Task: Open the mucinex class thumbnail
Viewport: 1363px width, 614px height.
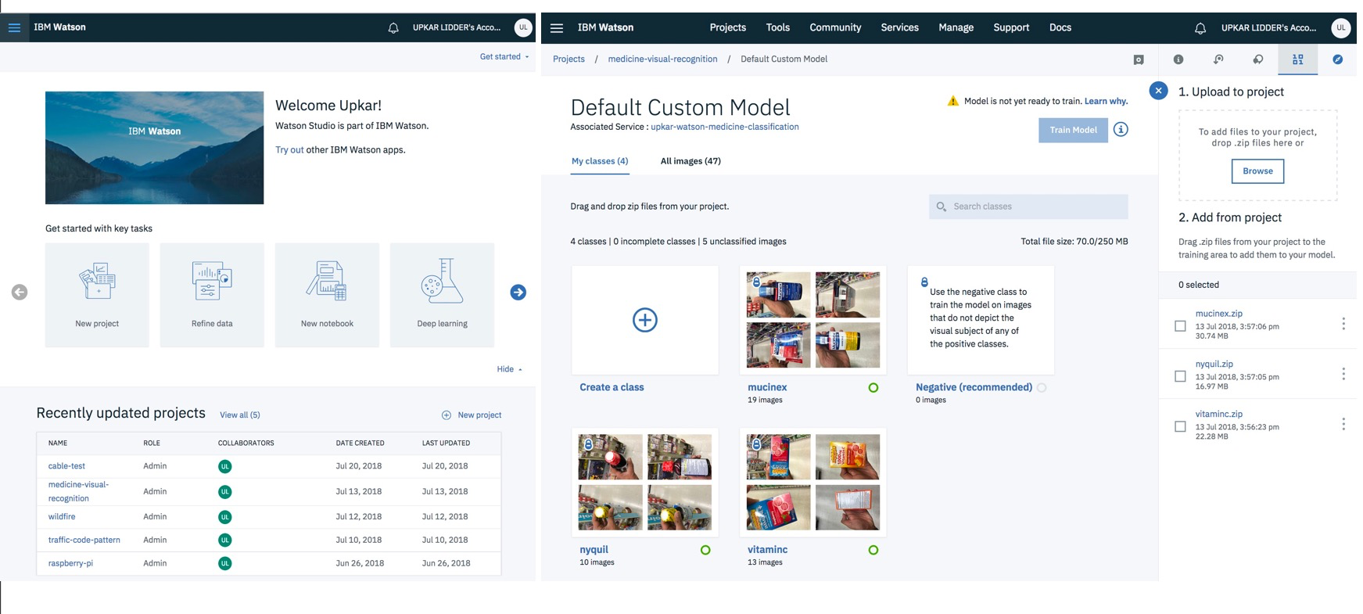Action: click(x=813, y=320)
